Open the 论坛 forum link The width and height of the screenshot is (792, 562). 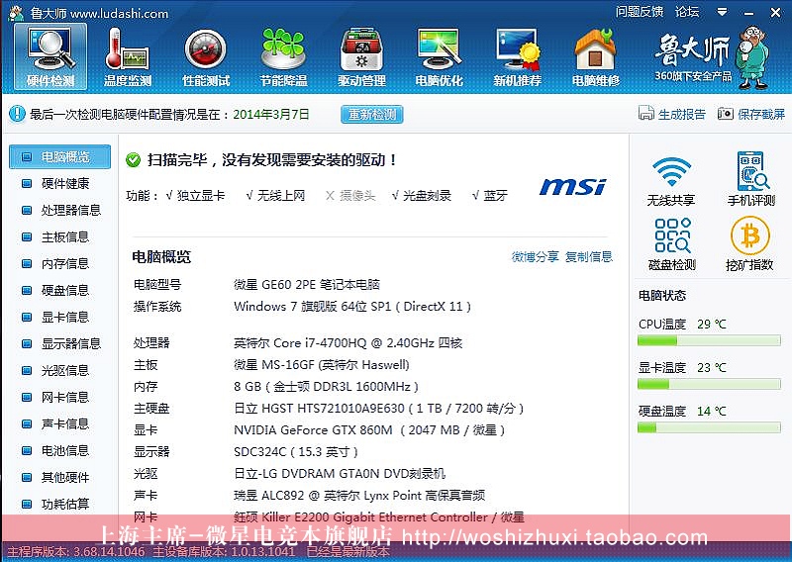point(687,12)
